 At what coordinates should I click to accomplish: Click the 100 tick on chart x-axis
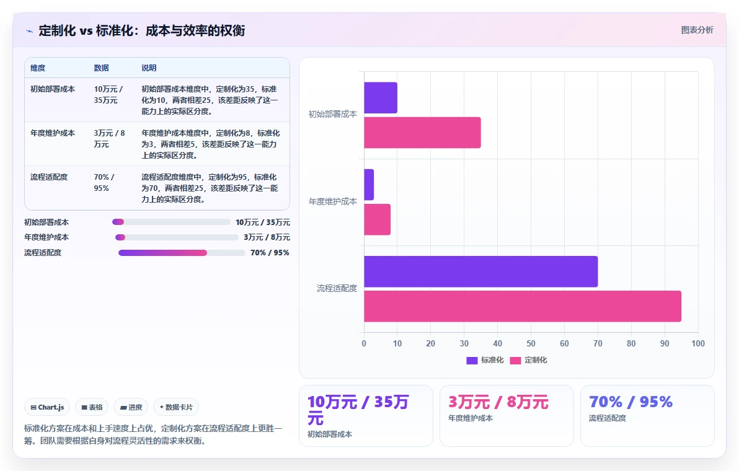point(698,343)
